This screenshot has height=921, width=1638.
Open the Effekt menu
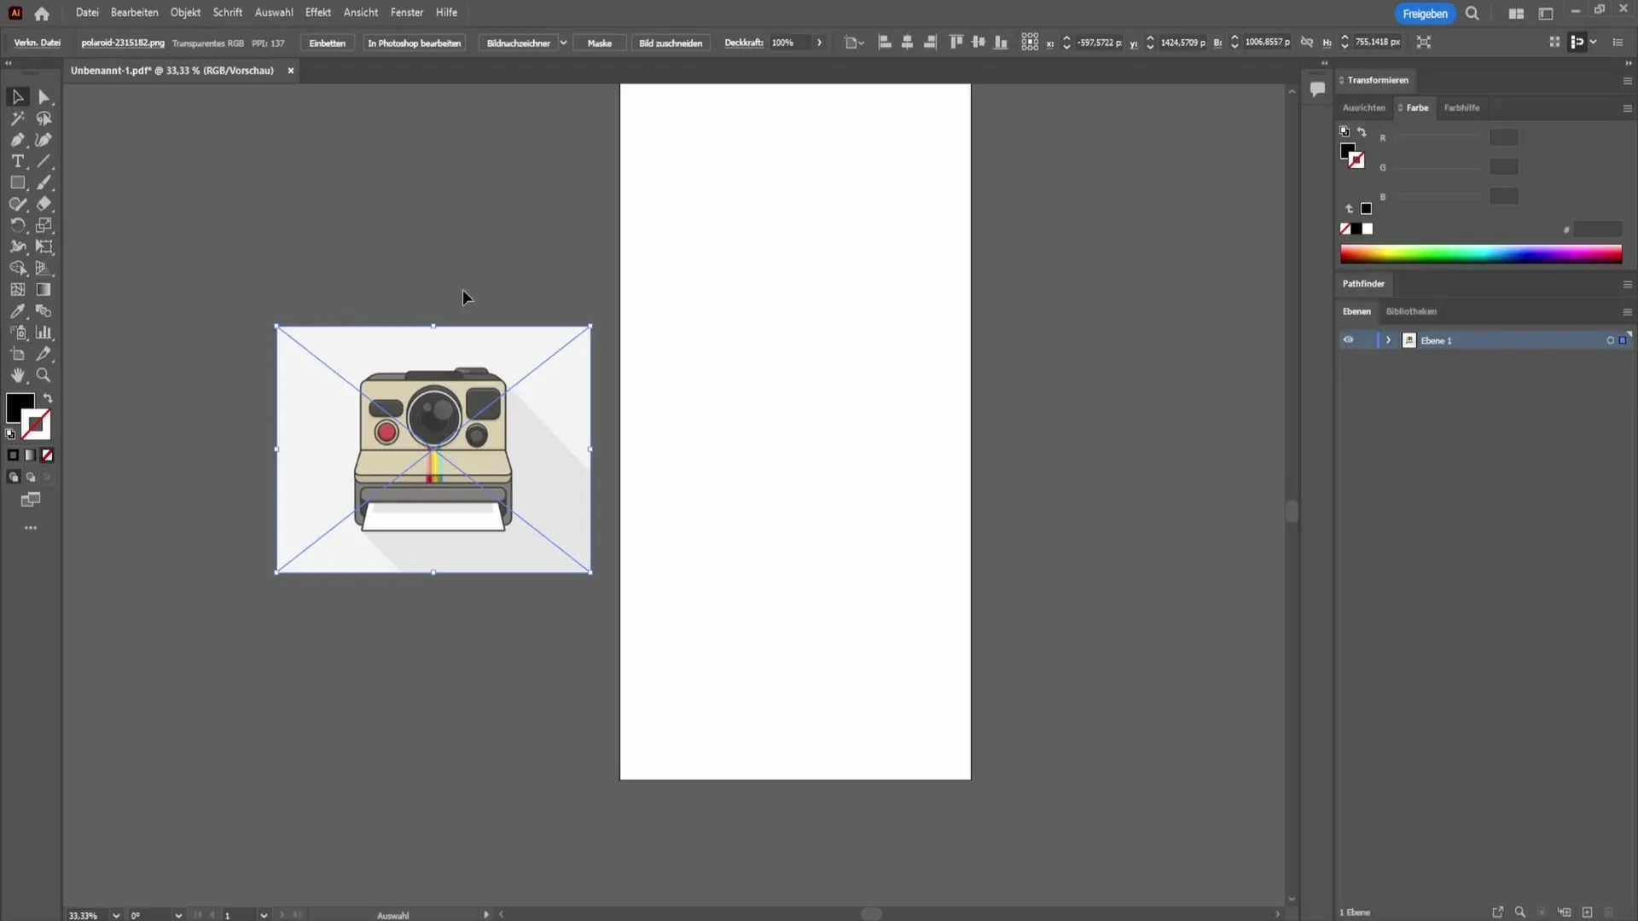point(318,13)
